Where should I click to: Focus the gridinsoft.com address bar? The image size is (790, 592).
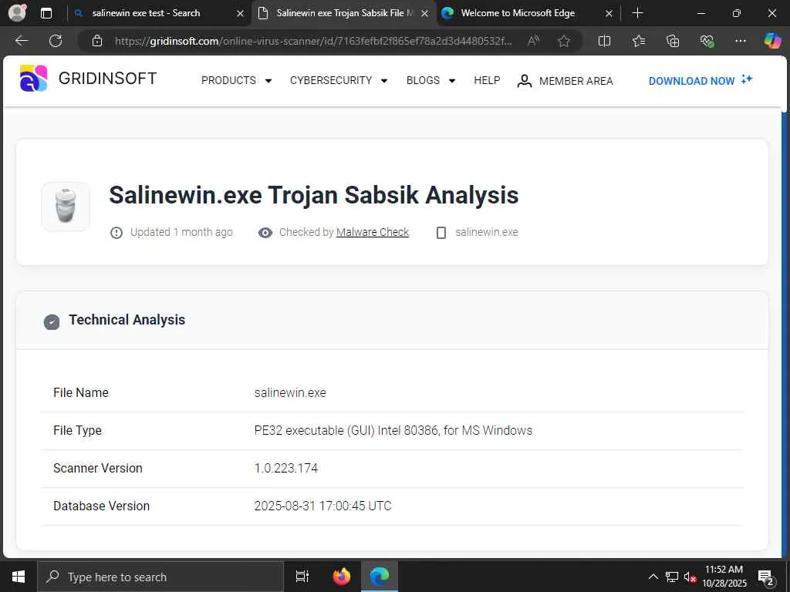[x=313, y=41]
